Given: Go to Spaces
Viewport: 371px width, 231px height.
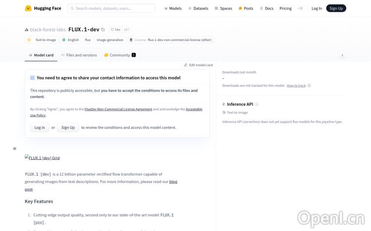Looking at the screenshot, I should pyautogui.click(x=223, y=8).
